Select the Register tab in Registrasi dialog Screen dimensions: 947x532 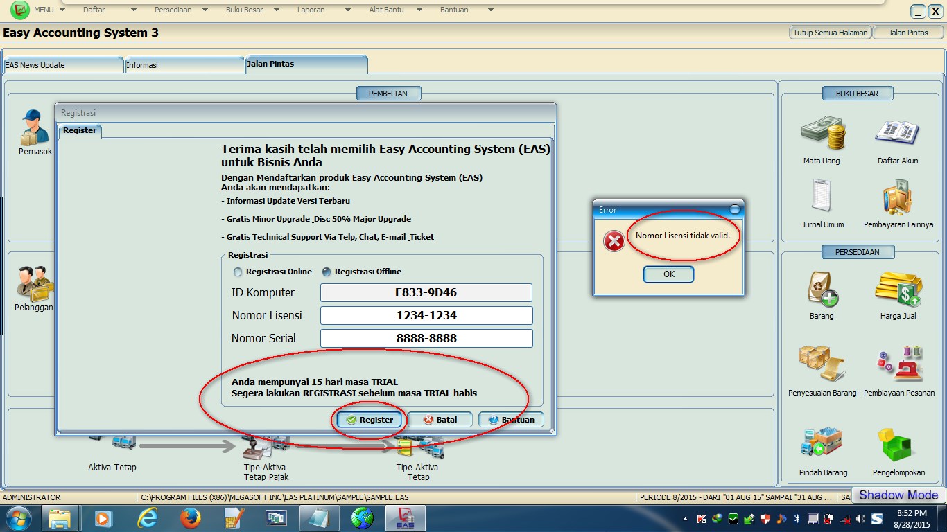pyautogui.click(x=80, y=130)
